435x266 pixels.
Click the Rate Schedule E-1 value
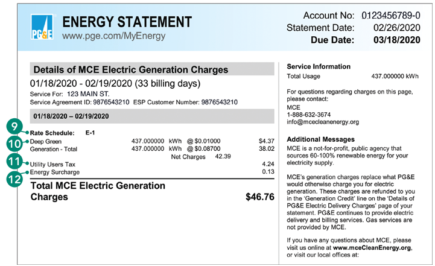pos(90,133)
